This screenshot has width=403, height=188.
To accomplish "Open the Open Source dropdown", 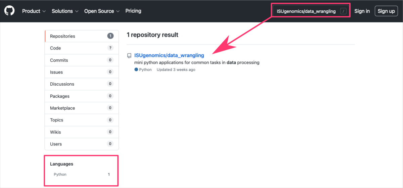I will tap(102, 11).
